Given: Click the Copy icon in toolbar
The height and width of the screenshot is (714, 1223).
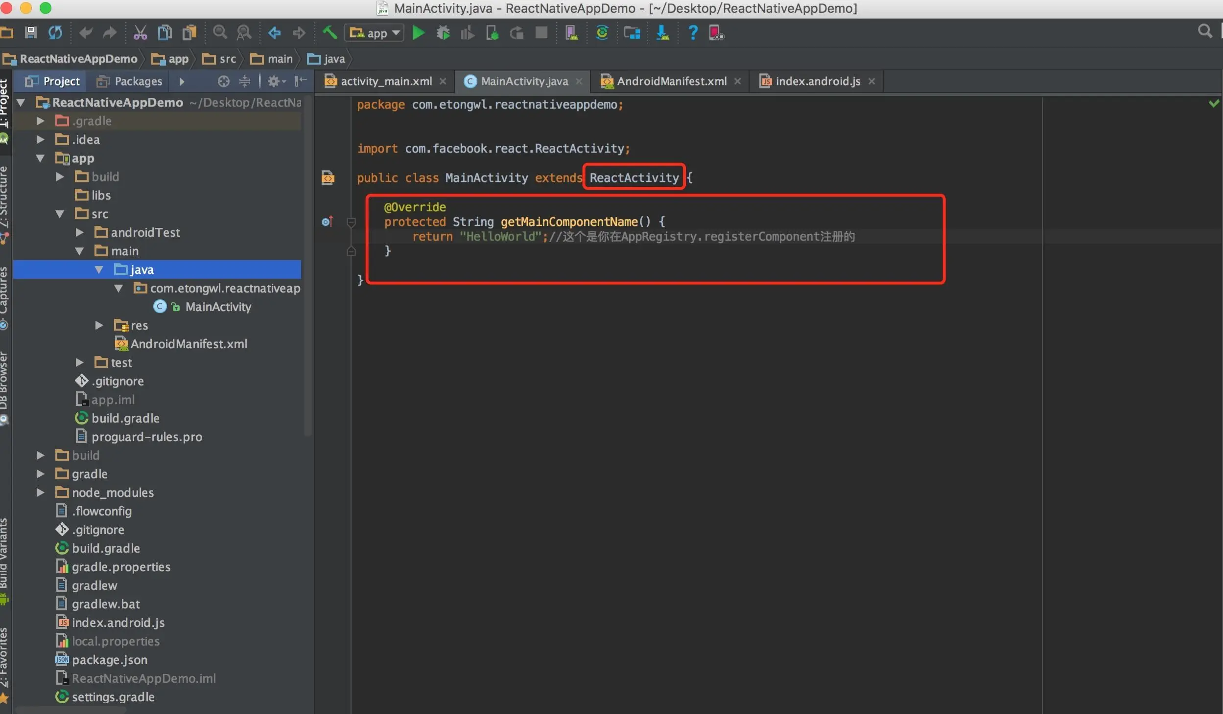Looking at the screenshot, I should pos(165,33).
